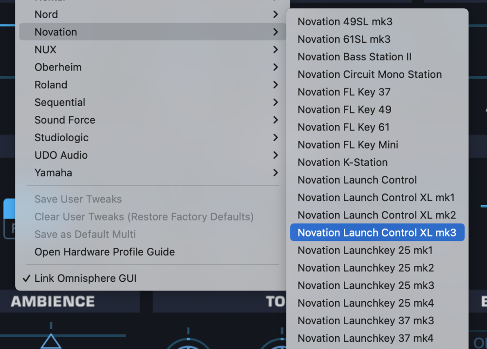Select Novation K-Station profile

point(342,162)
